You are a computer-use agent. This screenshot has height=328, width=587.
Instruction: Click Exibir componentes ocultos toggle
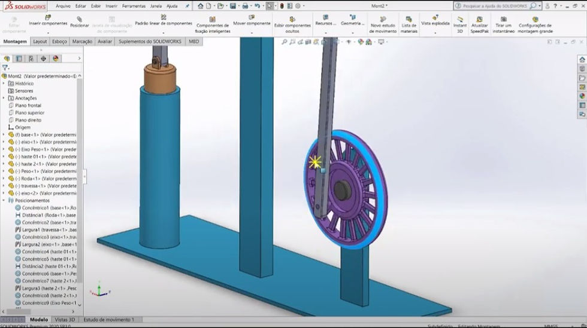tap(292, 19)
